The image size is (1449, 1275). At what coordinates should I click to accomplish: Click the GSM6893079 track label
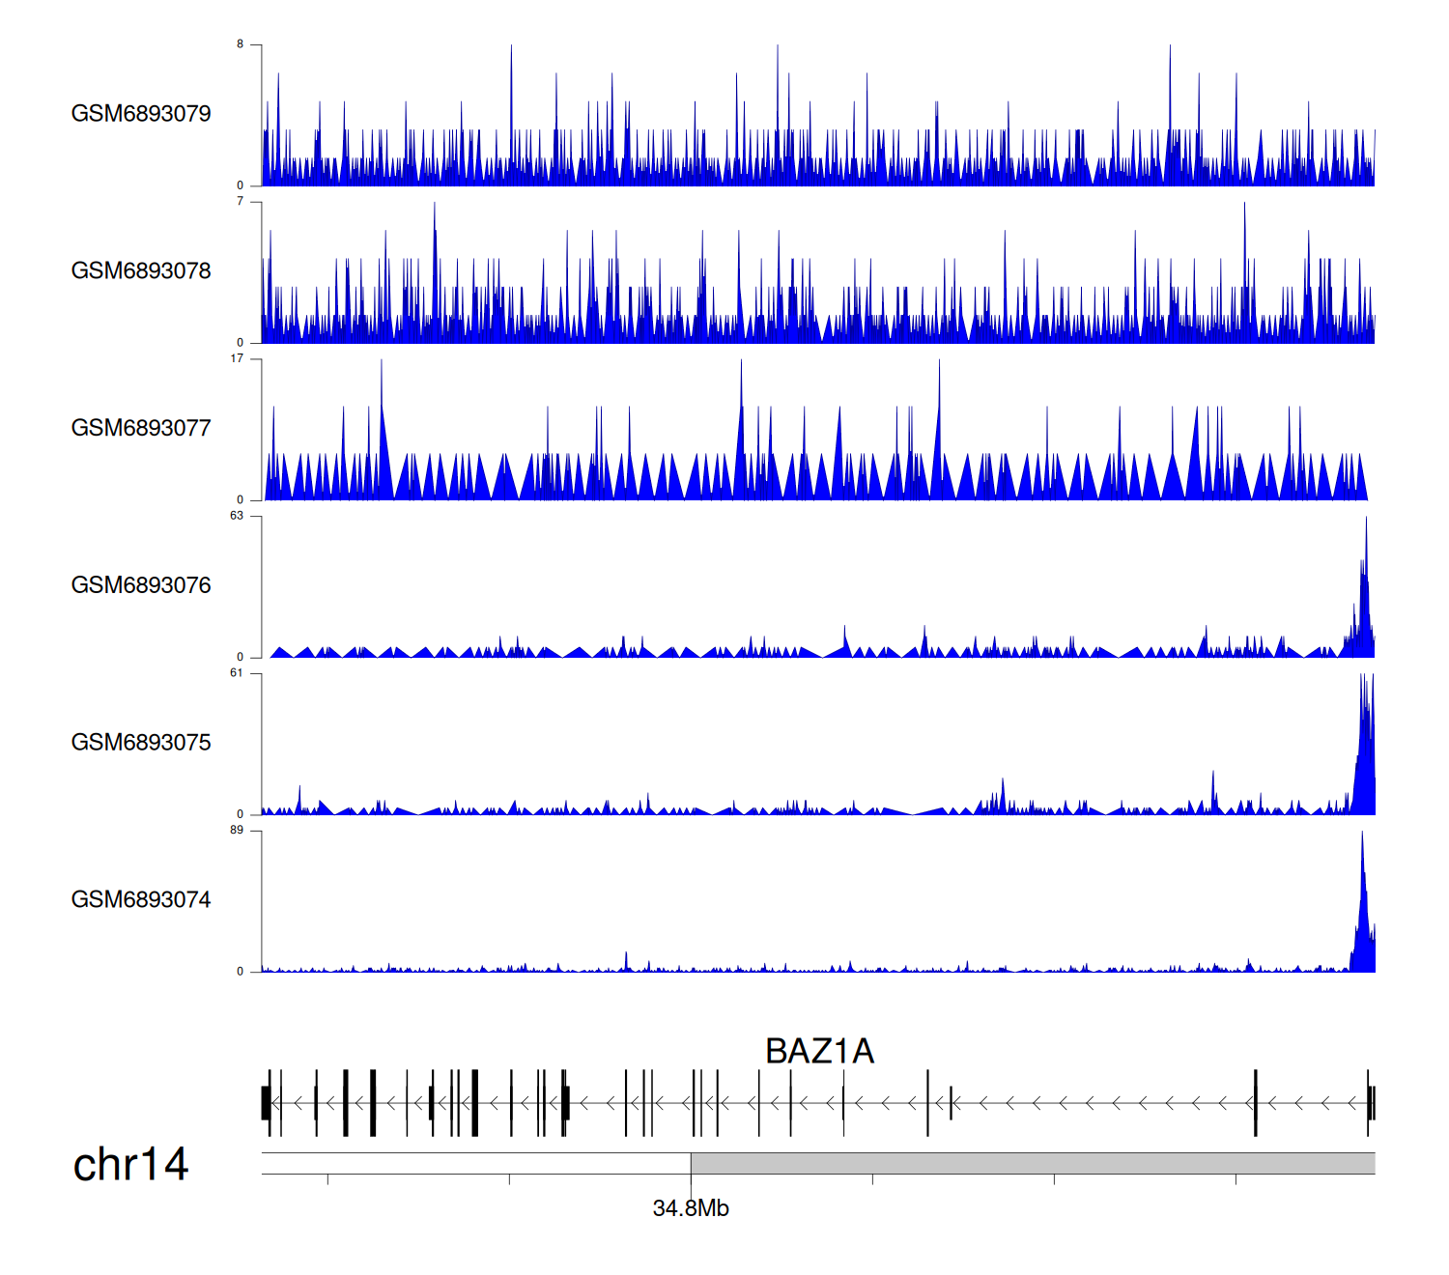coord(141,114)
